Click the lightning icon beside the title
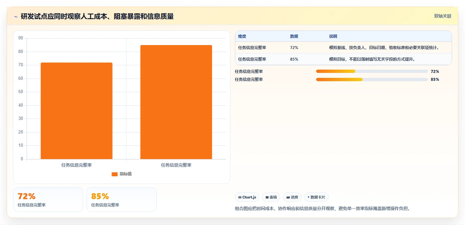The height and width of the screenshot is (225, 465). [16, 17]
